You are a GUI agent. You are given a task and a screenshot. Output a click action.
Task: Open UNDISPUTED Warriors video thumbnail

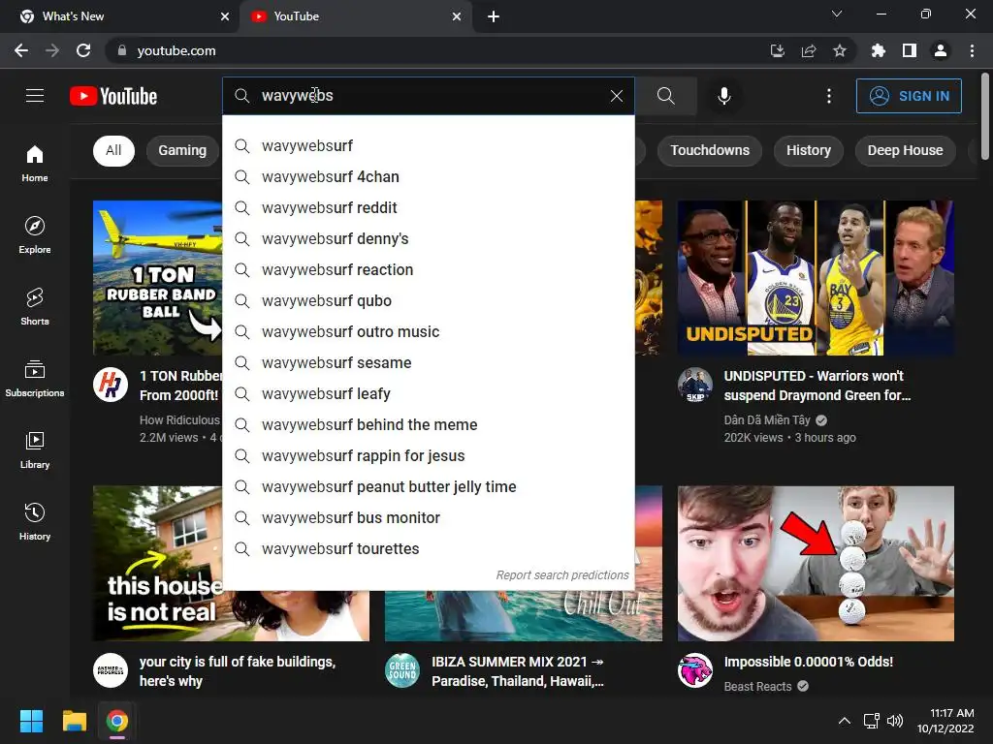[x=816, y=278]
